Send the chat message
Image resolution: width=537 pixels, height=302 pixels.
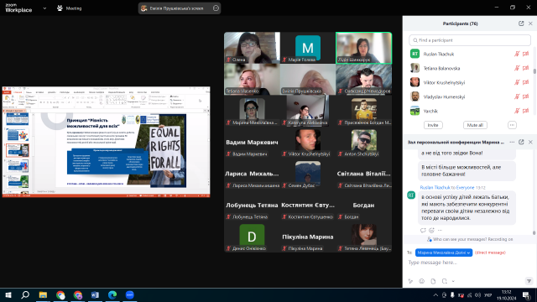tap(529, 281)
